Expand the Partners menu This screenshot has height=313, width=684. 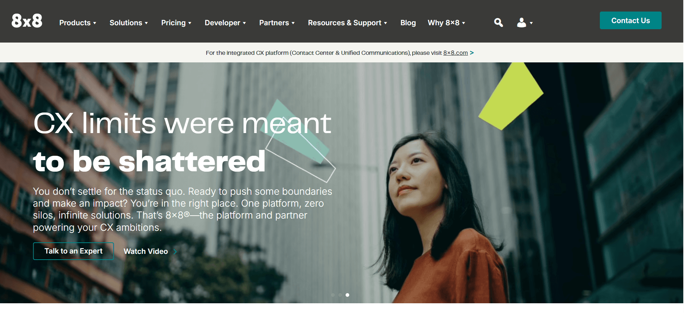point(277,23)
